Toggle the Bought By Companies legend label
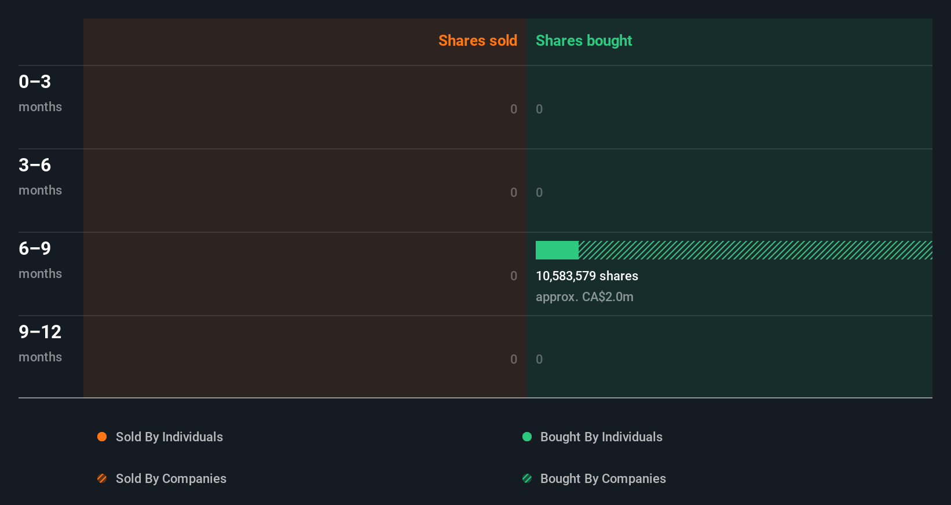Image resolution: width=951 pixels, height=505 pixels. tap(603, 478)
